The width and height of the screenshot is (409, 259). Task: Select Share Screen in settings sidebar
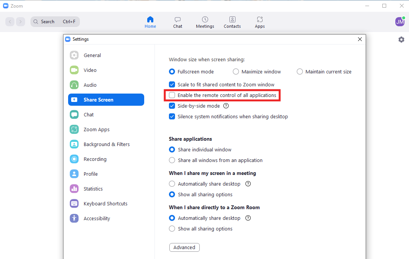pos(106,100)
